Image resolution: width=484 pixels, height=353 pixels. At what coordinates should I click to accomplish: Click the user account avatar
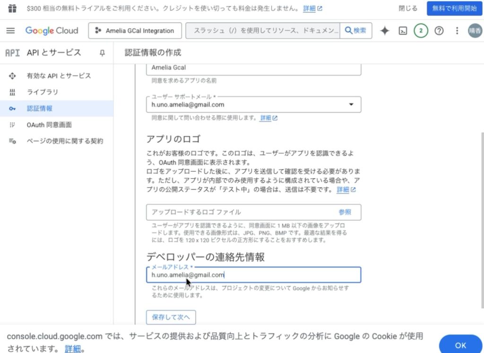tap(475, 31)
